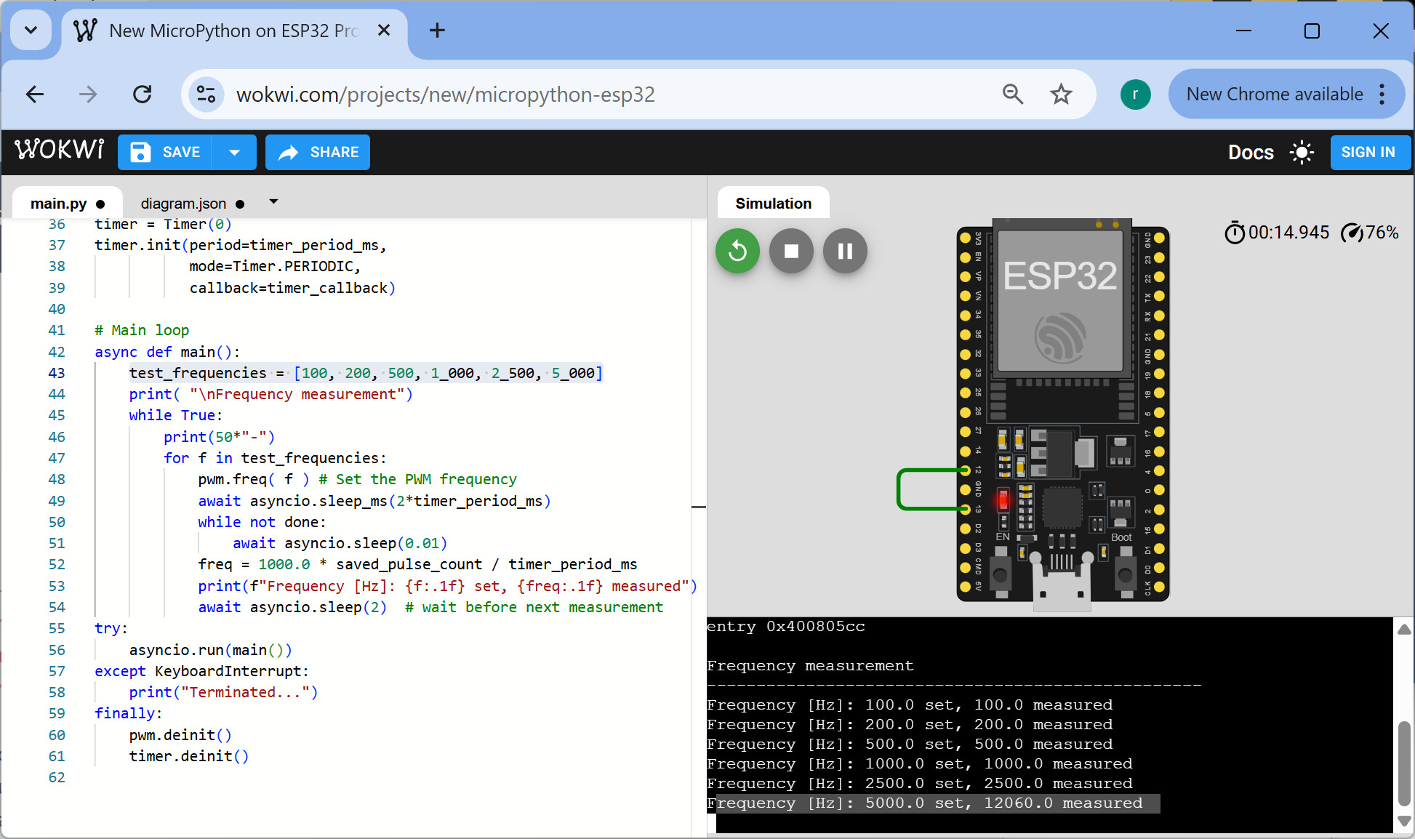
Task: Minimize the Chrome window
Action: 1243,31
